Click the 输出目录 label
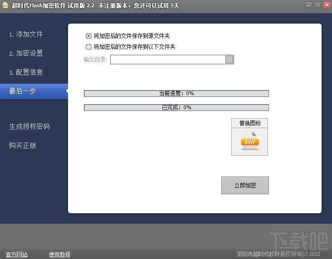This screenshot has width=332, height=259. point(96,59)
